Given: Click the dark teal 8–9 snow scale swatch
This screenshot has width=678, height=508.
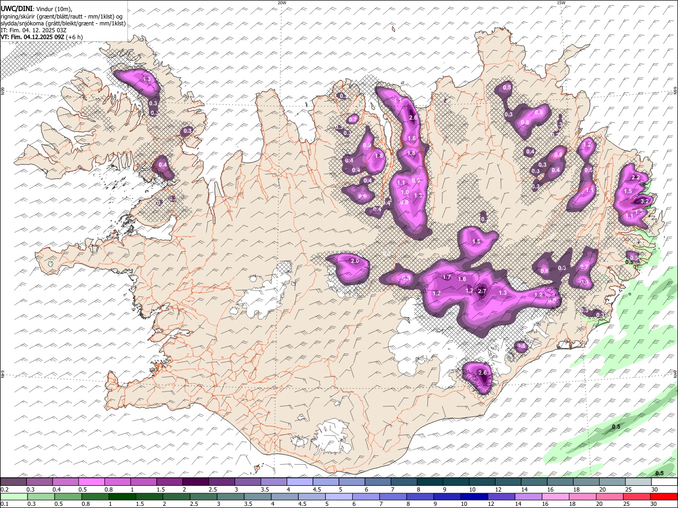Looking at the screenshot, I should [x=430, y=482].
